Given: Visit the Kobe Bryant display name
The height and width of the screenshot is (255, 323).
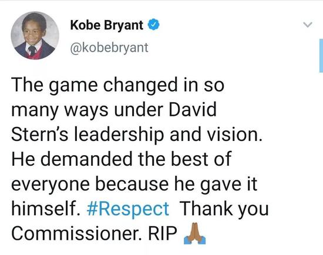Looking at the screenshot, I should click(106, 25).
